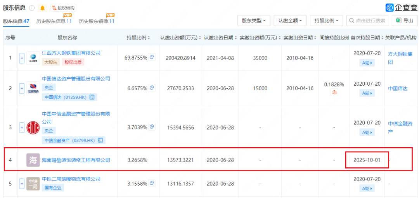Open the 中信金融资产 related product link
Screen dimensions: 419x198
[x=400, y=127]
